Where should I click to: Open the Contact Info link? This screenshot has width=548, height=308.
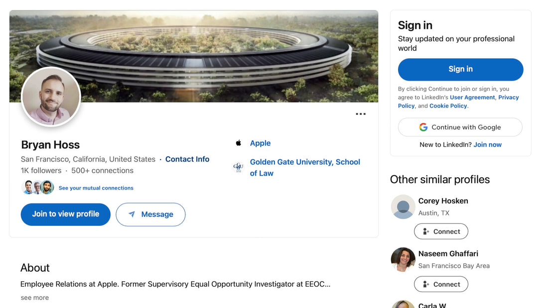(x=187, y=159)
